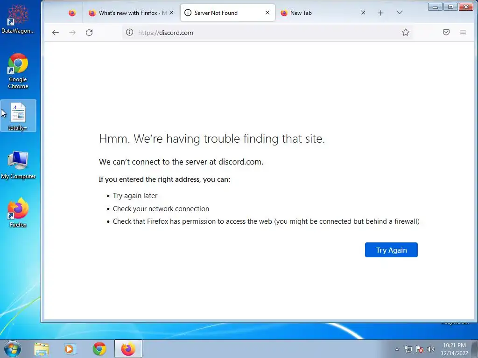Select the pinned Firefox tab

(72, 13)
